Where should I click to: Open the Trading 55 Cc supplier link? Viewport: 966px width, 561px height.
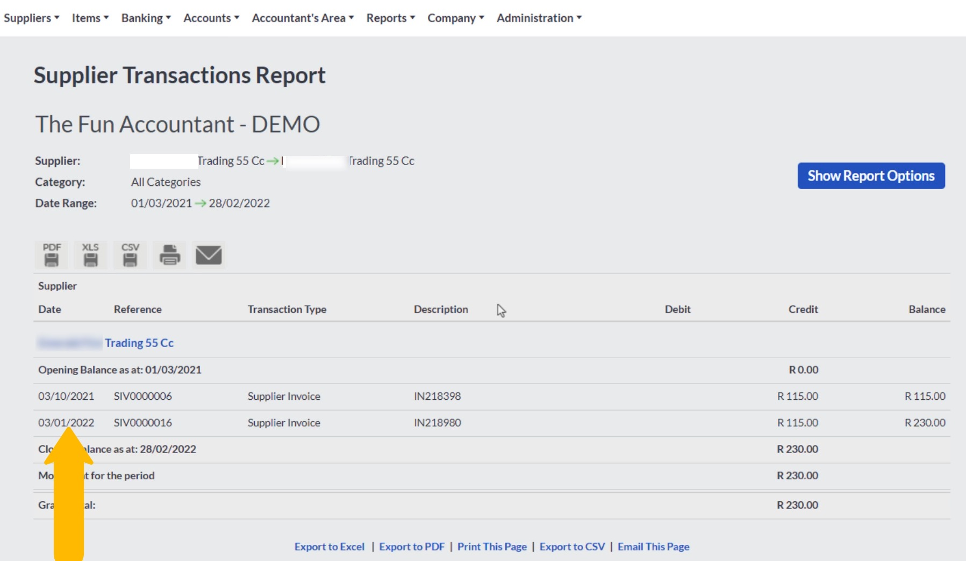click(139, 343)
